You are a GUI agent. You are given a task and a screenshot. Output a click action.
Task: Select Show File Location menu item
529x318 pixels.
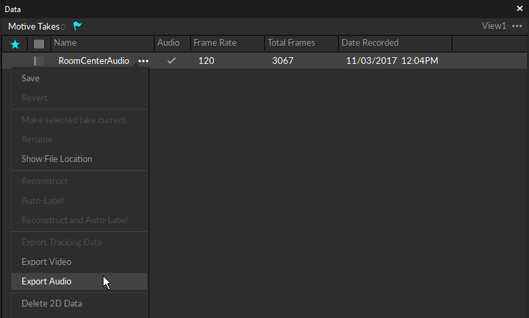56,159
